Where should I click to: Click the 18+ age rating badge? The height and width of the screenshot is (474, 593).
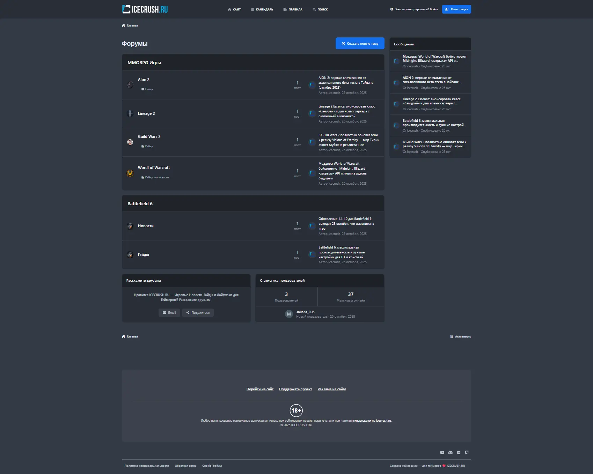296,410
